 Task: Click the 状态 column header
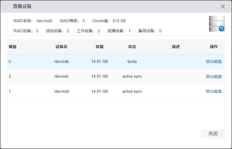click(132, 47)
